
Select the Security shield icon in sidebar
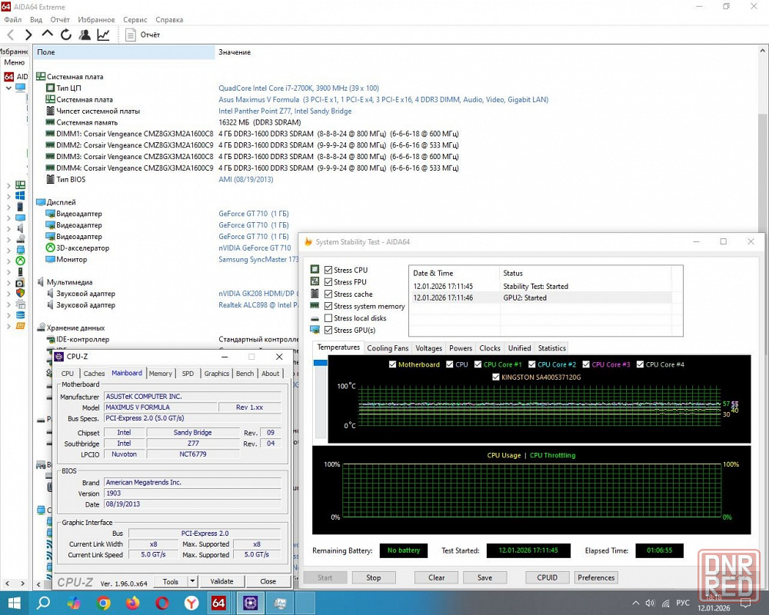pos(20,293)
